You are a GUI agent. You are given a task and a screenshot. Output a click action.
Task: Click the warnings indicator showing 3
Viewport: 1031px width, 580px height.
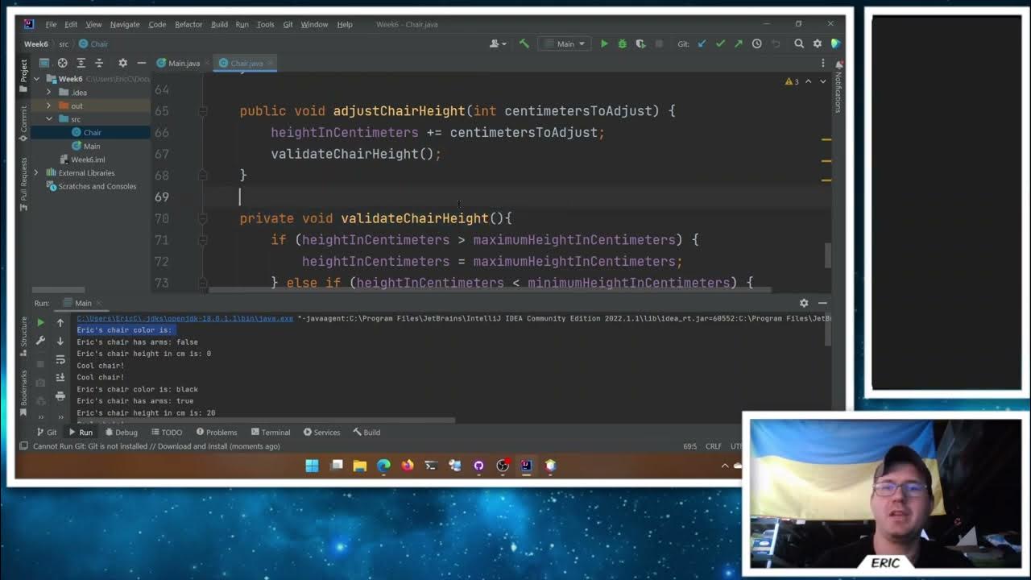pyautogui.click(x=792, y=81)
